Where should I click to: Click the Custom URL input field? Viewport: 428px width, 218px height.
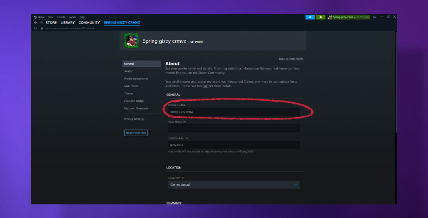pos(234,145)
